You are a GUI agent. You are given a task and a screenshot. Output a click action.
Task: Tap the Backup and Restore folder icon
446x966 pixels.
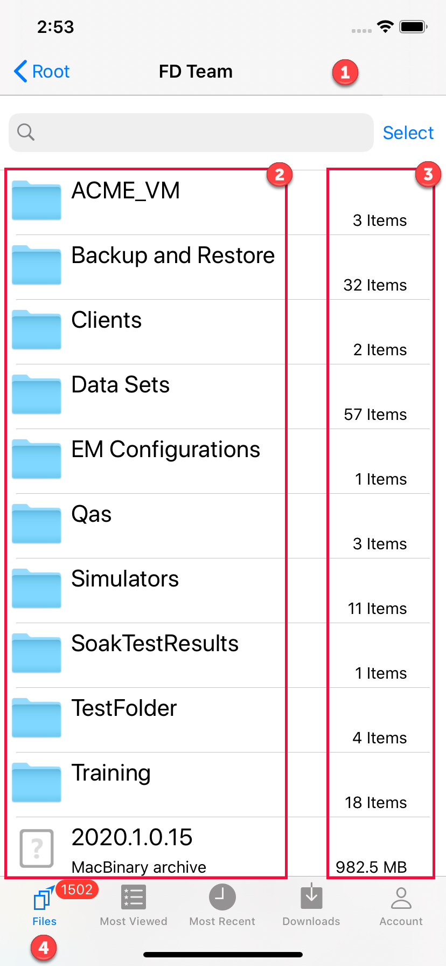[x=36, y=265]
